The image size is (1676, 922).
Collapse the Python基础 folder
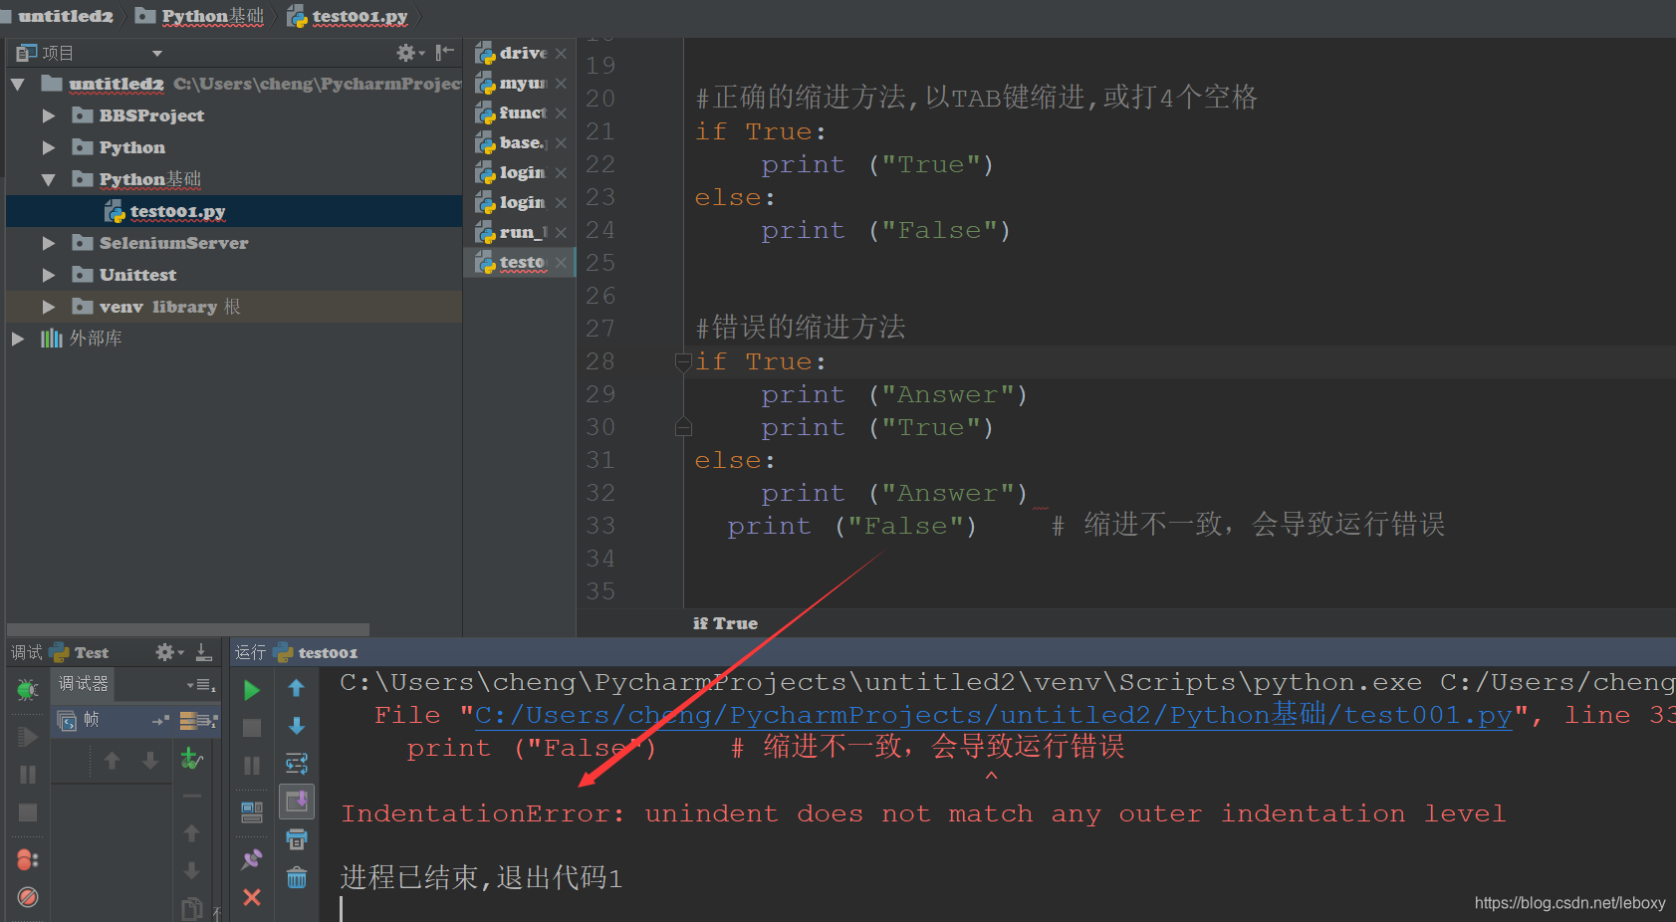tap(48, 180)
